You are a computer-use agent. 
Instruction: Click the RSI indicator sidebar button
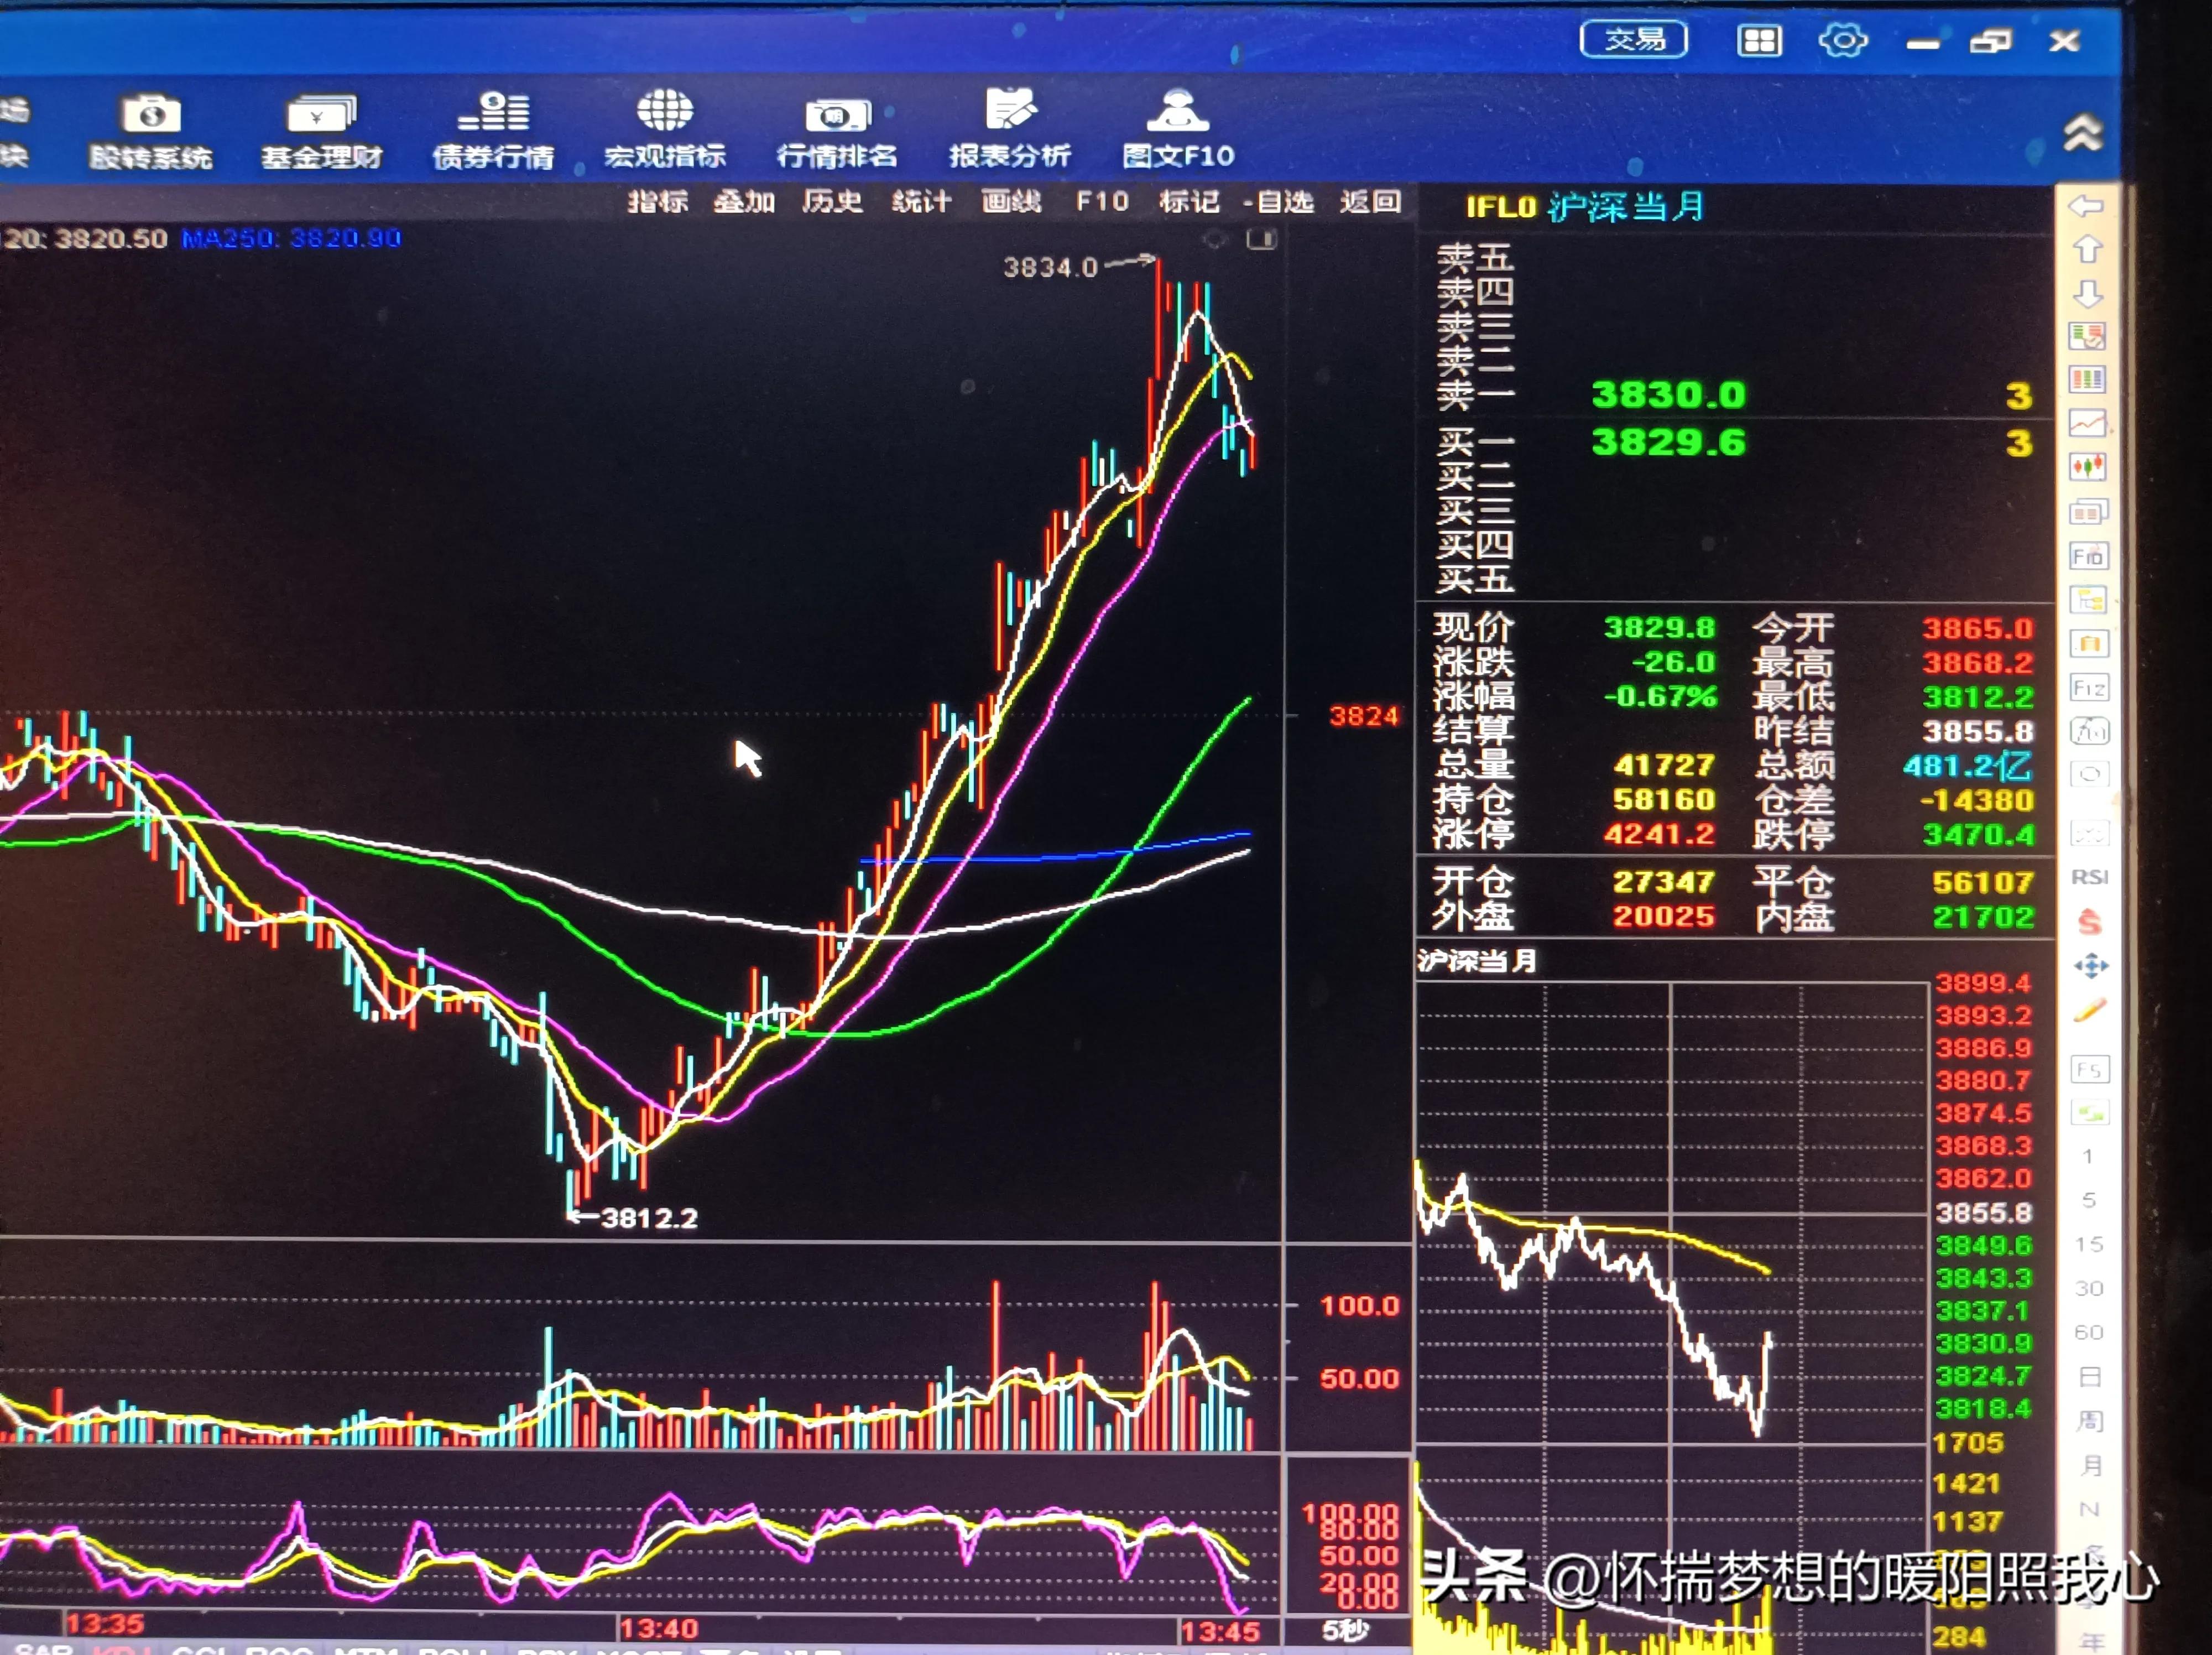(2089, 877)
